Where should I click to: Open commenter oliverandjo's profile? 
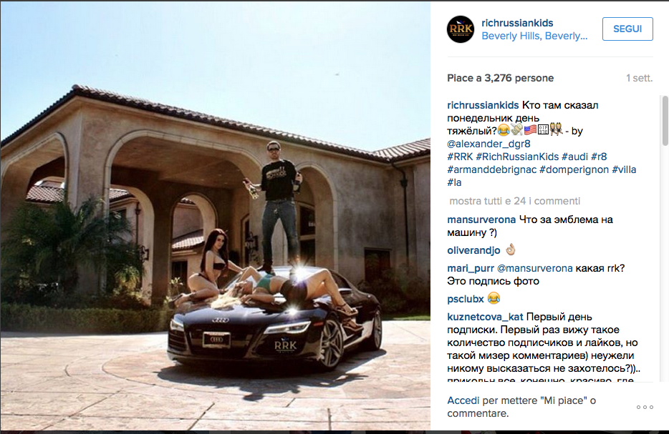tap(473, 250)
